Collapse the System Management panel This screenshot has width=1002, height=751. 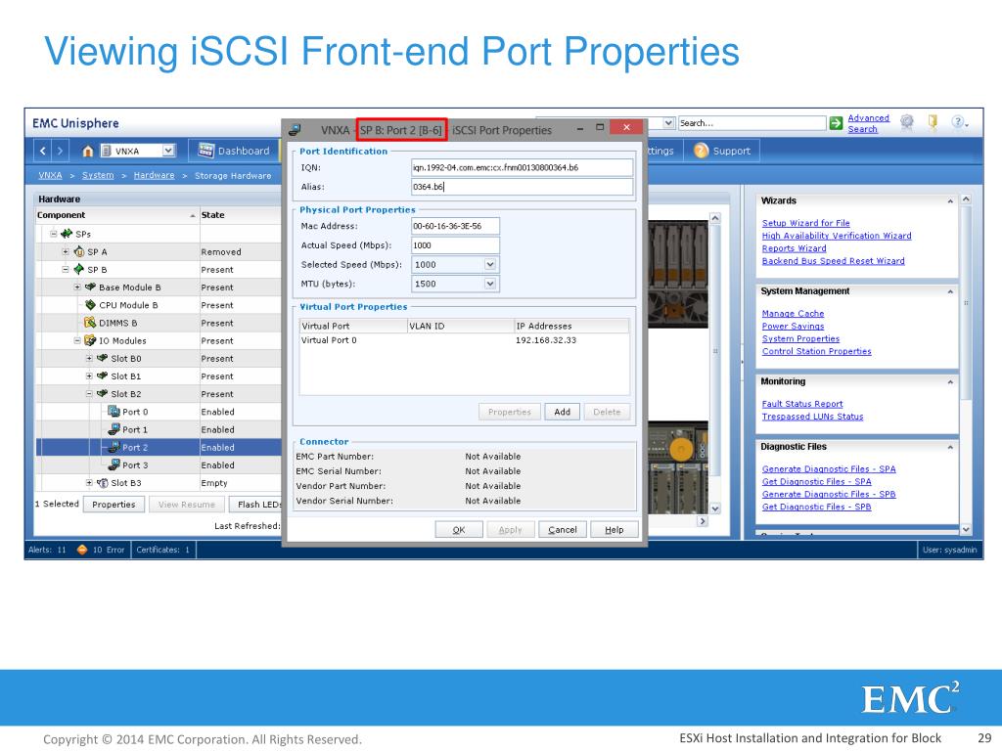950,291
